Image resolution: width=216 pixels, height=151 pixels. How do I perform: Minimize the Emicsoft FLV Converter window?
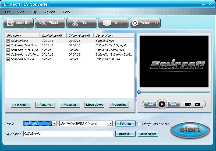click(x=203, y=4)
